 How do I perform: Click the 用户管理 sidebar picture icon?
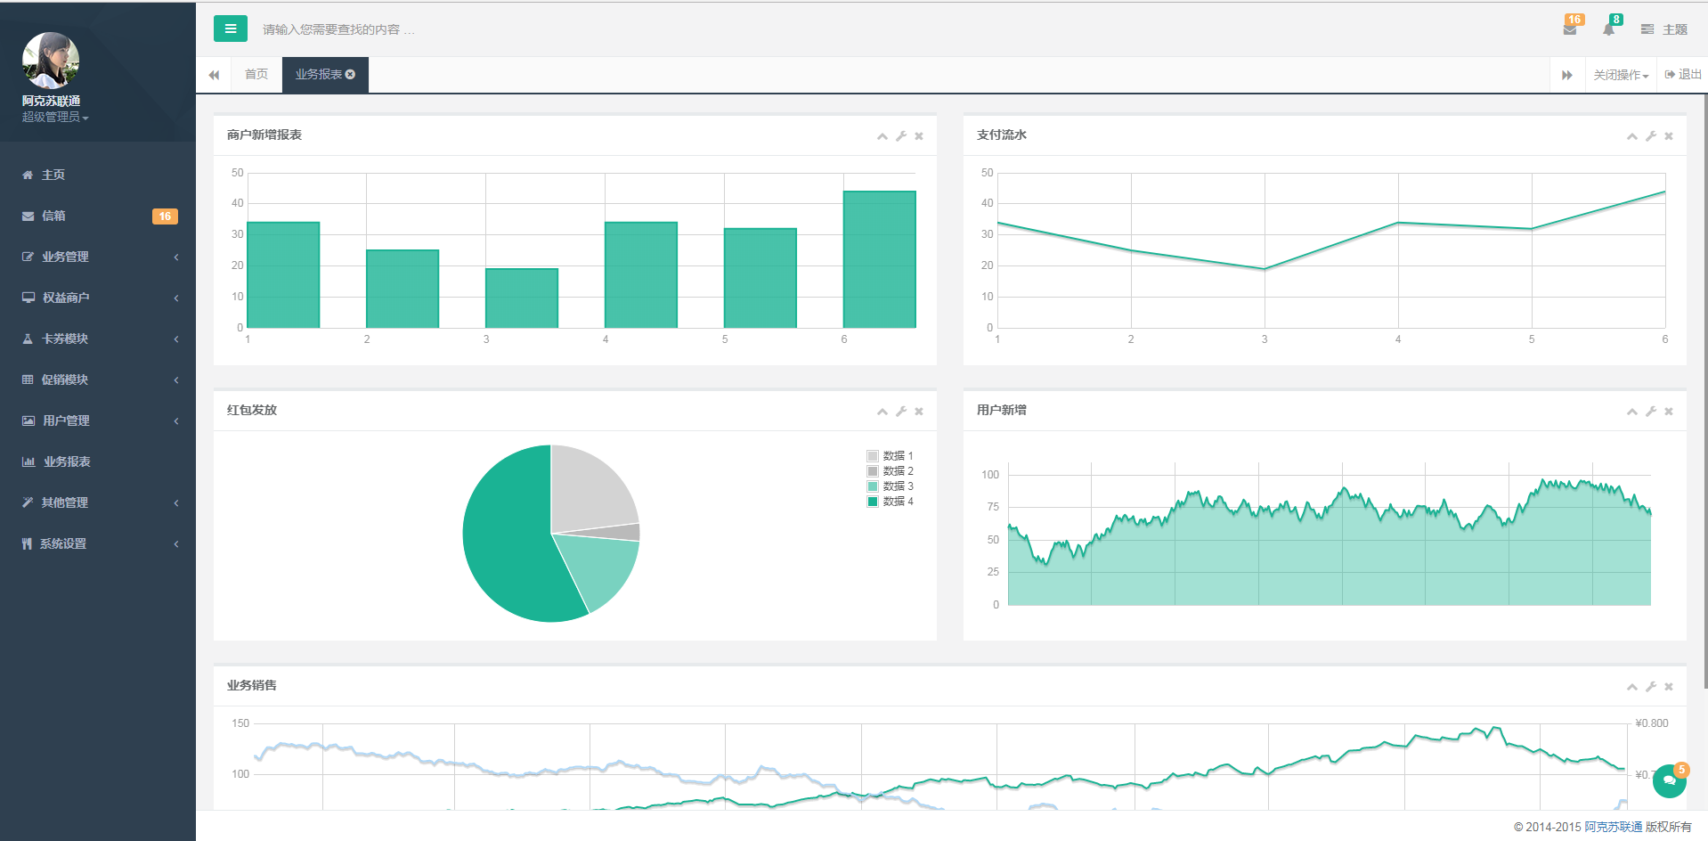[28, 420]
